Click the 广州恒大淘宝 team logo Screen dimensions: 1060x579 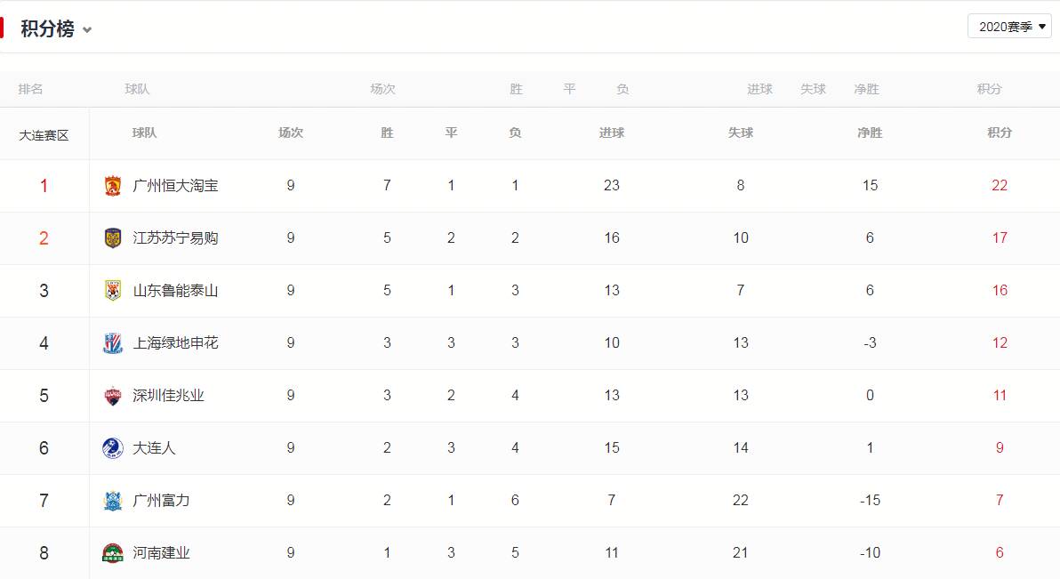point(111,185)
